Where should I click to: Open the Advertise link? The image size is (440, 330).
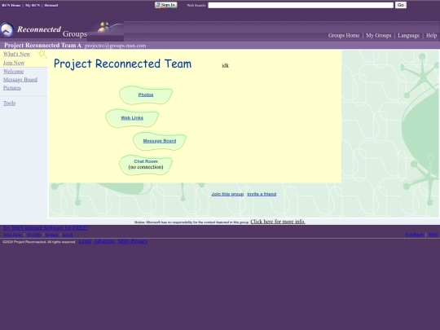[x=104, y=241]
